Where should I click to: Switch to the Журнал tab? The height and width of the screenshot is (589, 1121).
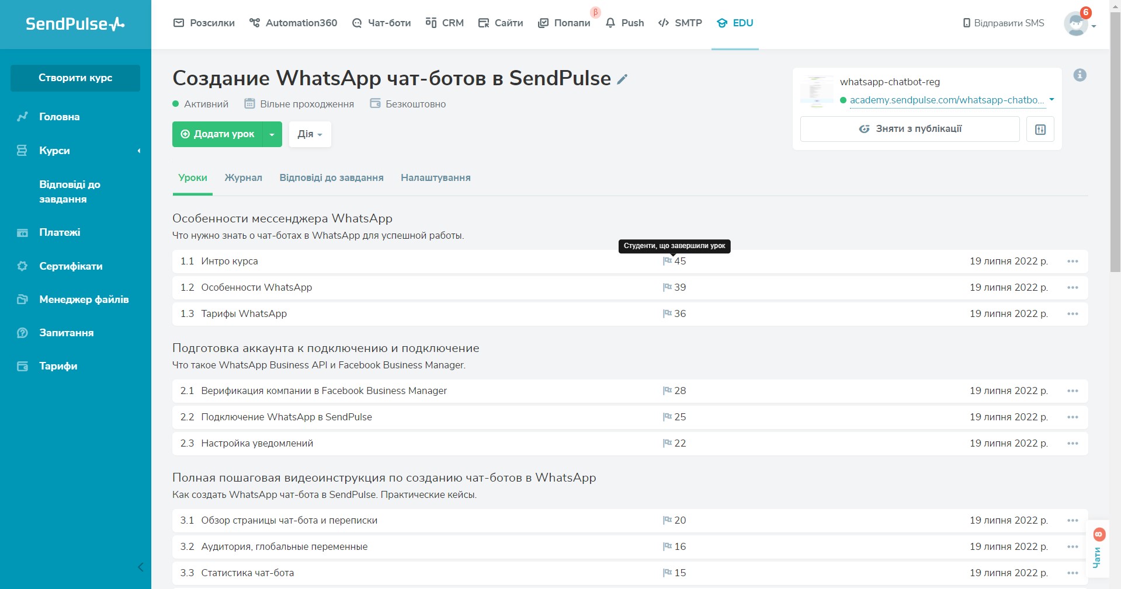(x=243, y=177)
